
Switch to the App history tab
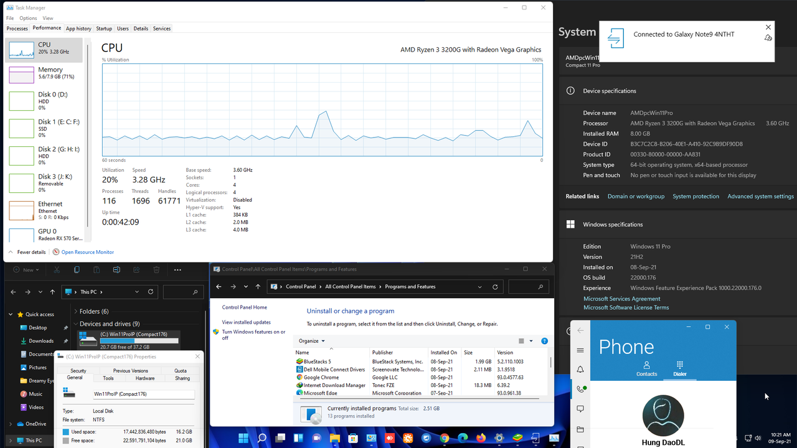click(78, 29)
